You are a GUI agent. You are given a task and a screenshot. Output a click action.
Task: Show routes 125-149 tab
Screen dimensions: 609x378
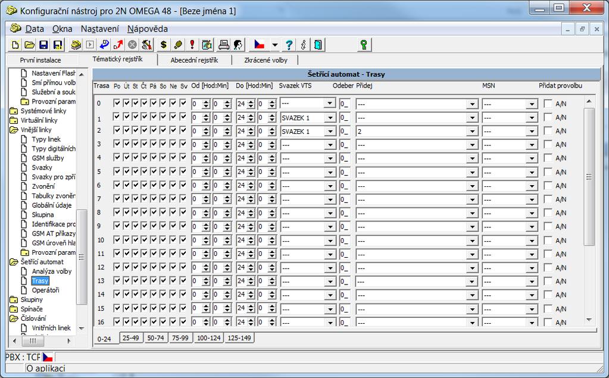tap(239, 338)
